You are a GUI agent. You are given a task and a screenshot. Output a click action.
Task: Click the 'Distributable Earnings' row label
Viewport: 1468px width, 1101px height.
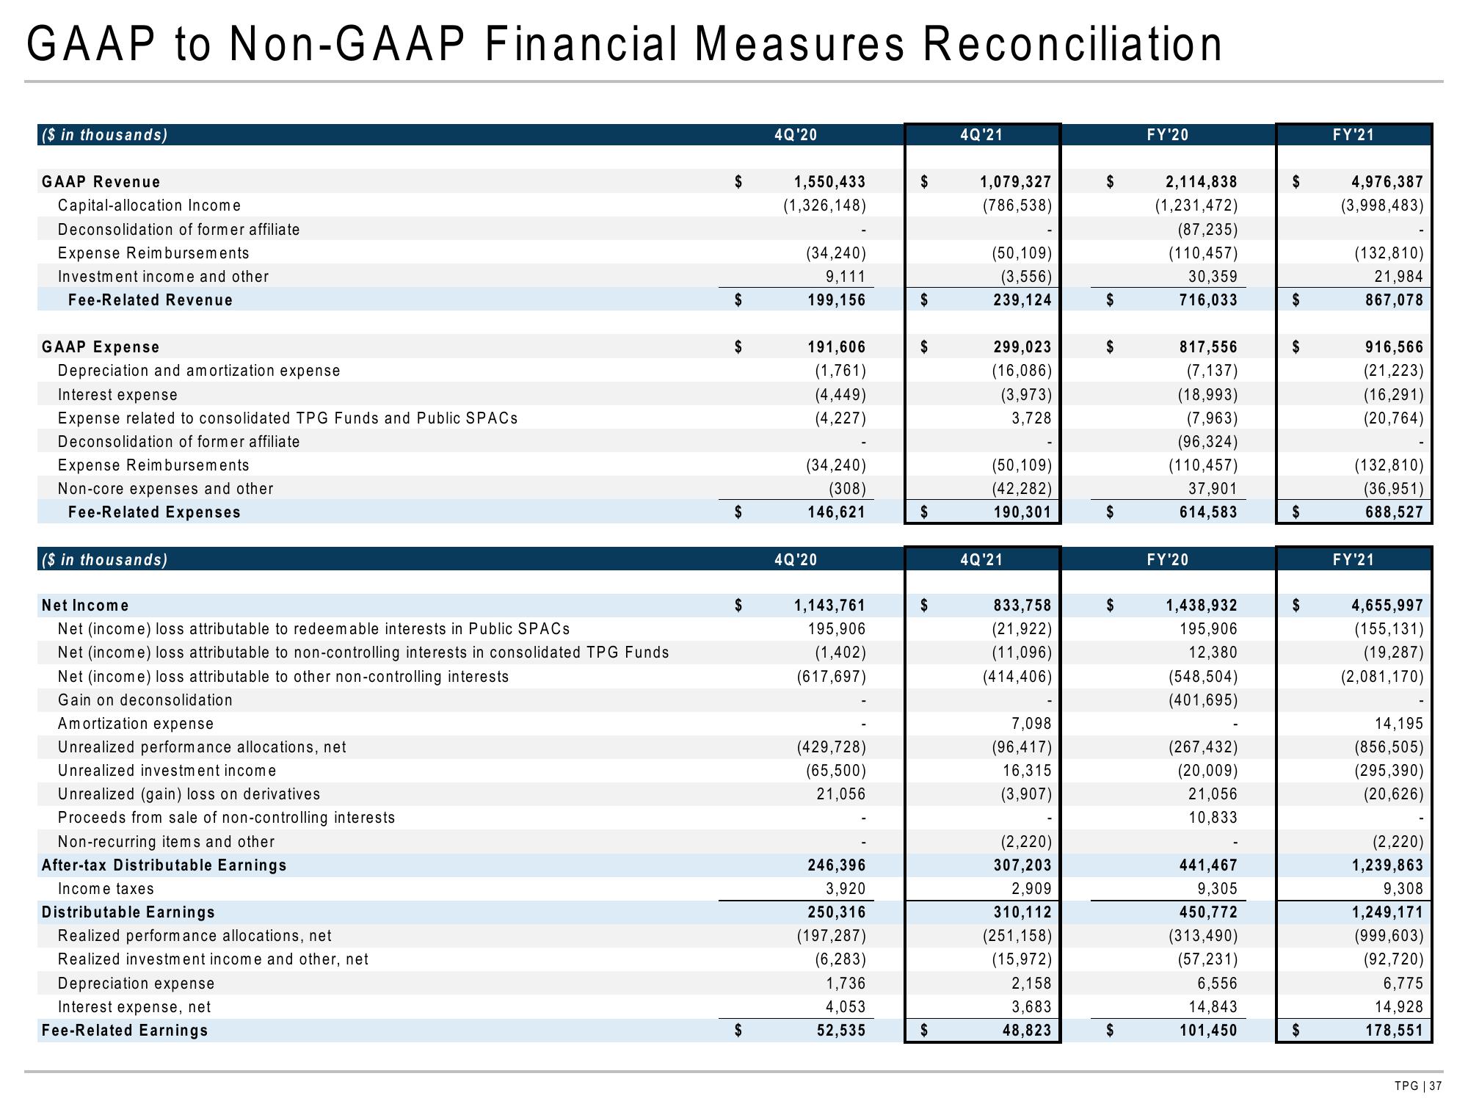pos(128,912)
